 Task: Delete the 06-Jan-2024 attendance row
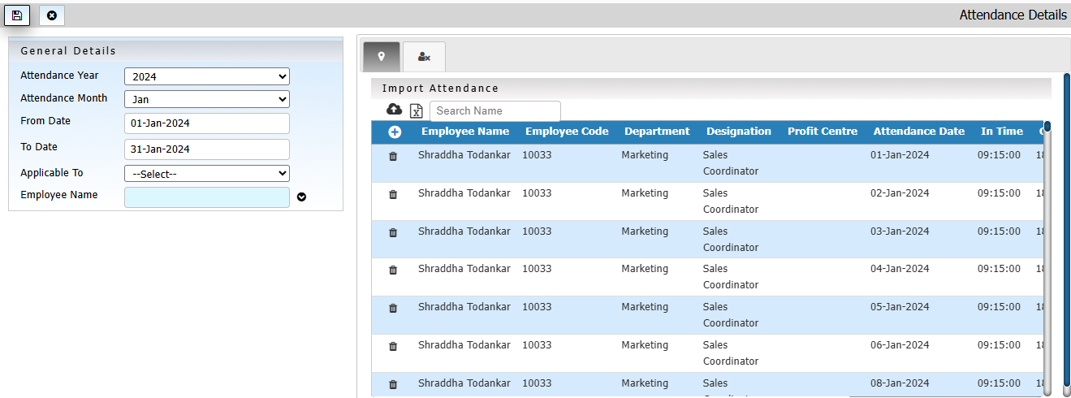click(393, 346)
